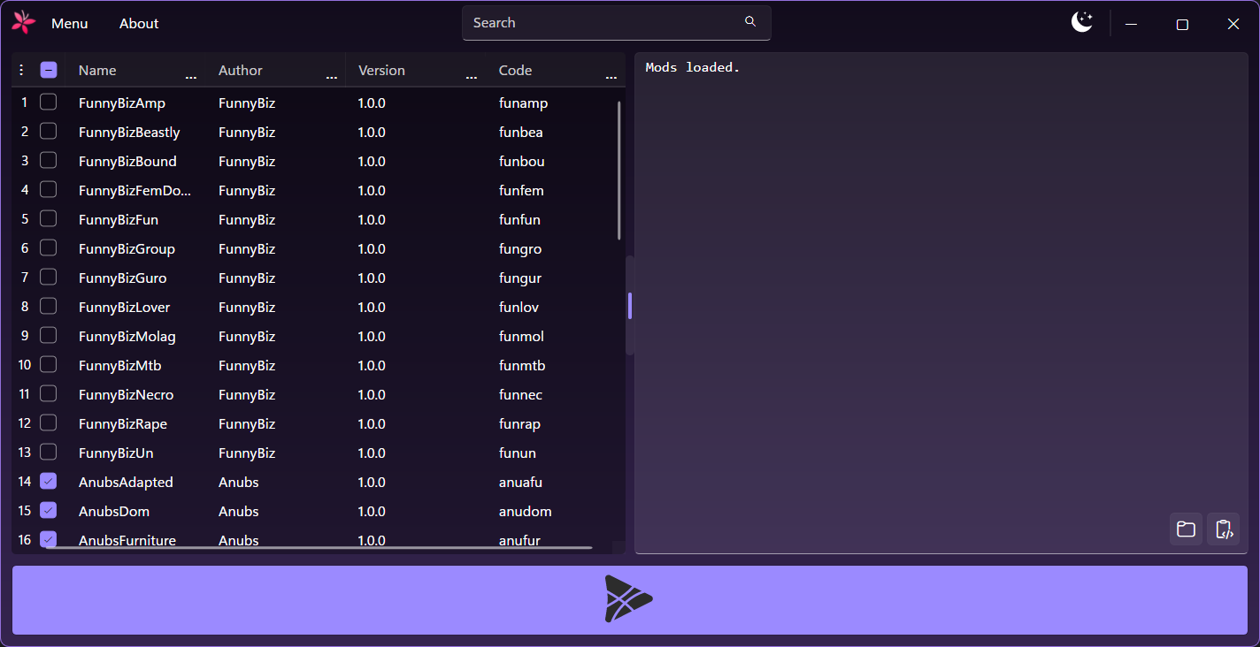
Task: Click code cell 'funamp'
Action: (x=523, y=103)
